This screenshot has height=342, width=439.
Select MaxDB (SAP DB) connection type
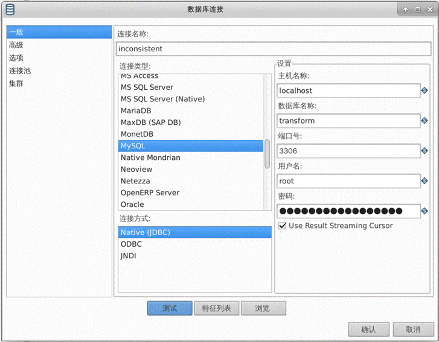191,122
